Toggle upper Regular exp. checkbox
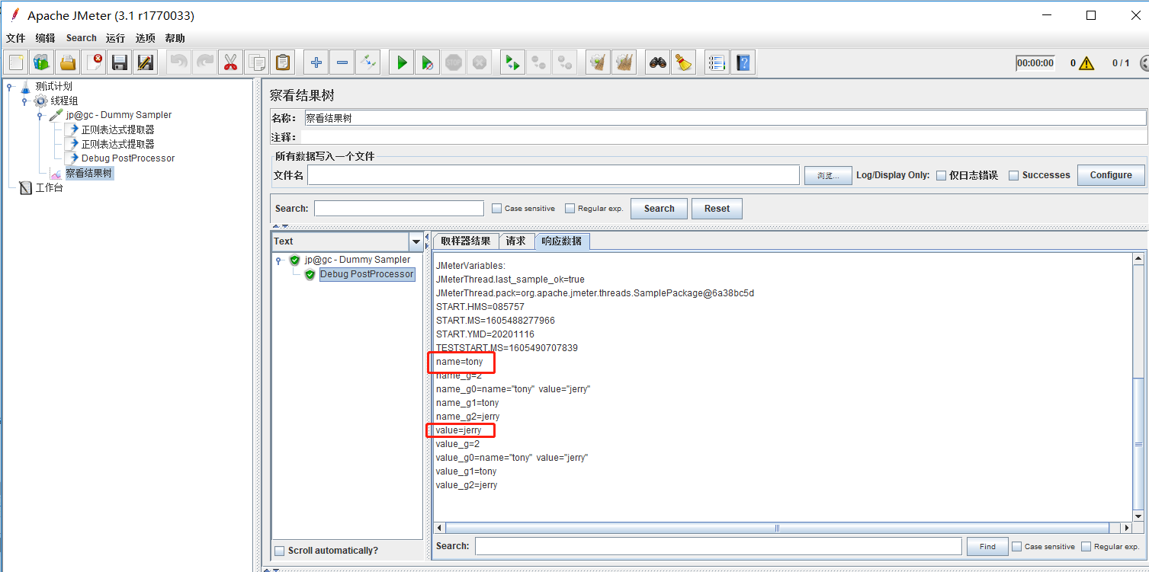 tap(570, 209)
